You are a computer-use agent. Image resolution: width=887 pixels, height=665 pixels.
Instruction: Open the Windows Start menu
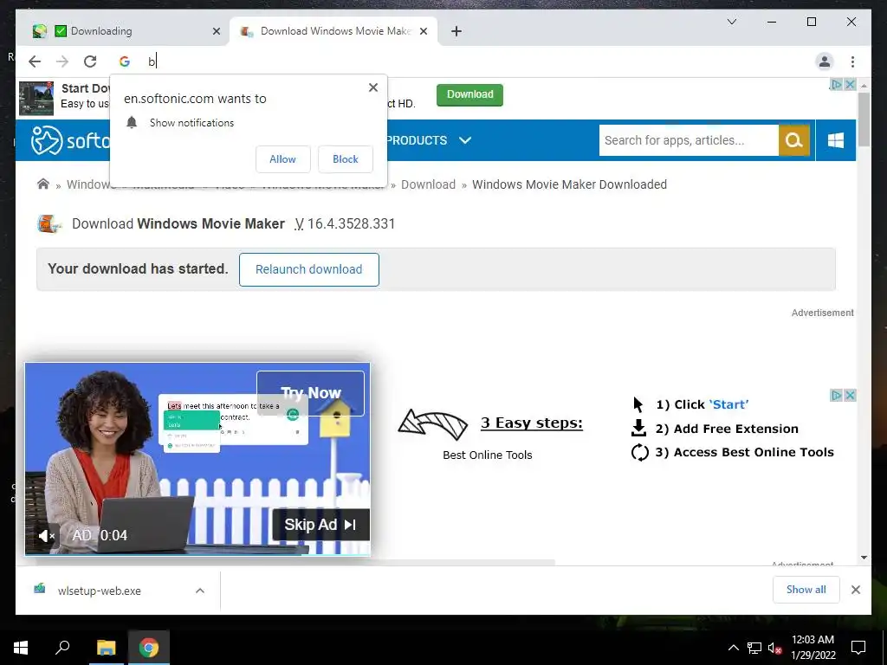[21, 648]
